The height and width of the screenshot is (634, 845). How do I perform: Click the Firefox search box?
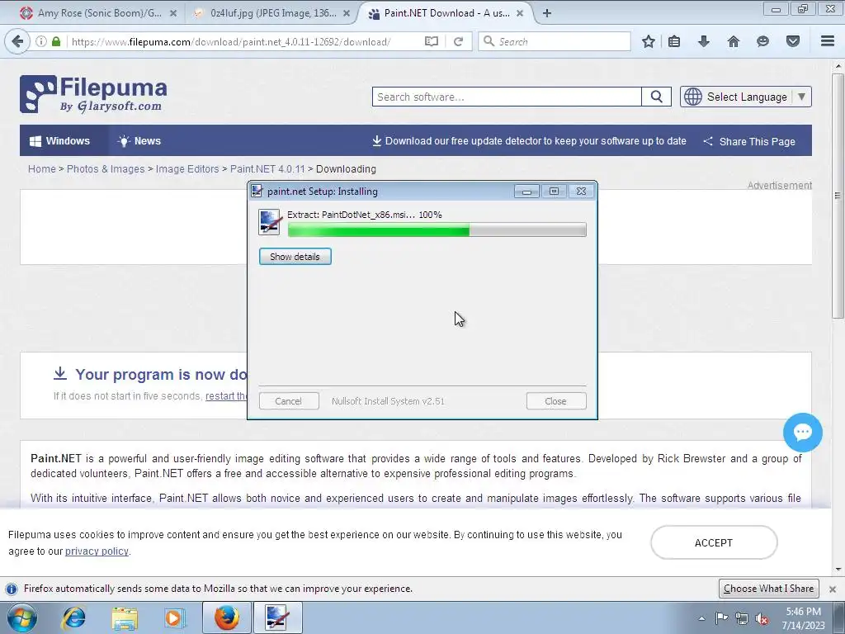coord(555,41)
